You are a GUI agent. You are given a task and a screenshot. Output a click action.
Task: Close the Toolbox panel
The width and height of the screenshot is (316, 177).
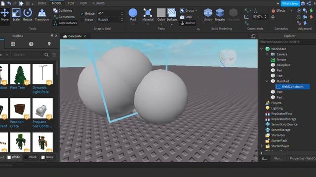56,36
